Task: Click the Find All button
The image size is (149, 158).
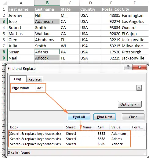Action: tap(79, 117)
